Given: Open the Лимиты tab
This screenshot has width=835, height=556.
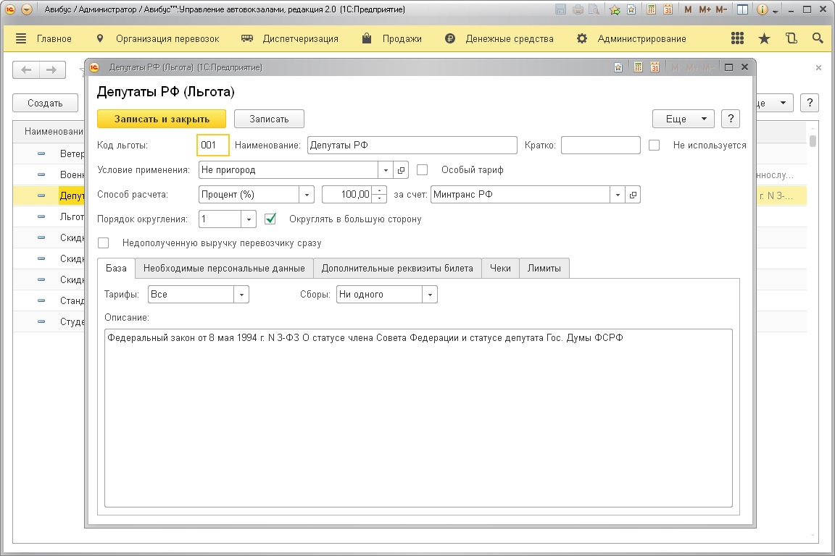Looking at the screenshot, I should (x=544, y=268).
